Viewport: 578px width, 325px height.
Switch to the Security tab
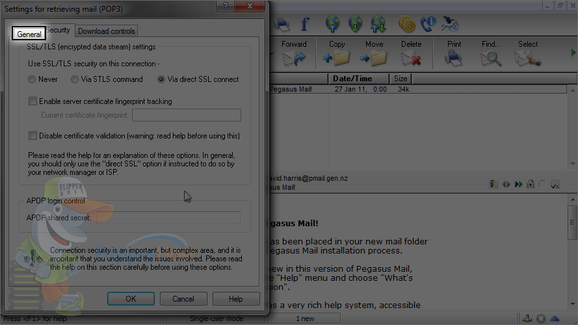(x=59, y=30)
